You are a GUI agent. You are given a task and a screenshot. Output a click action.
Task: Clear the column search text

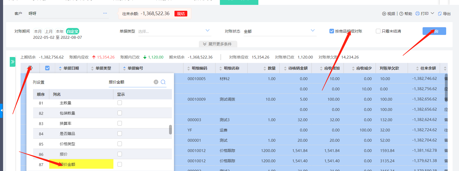click(x=156, y=82)
